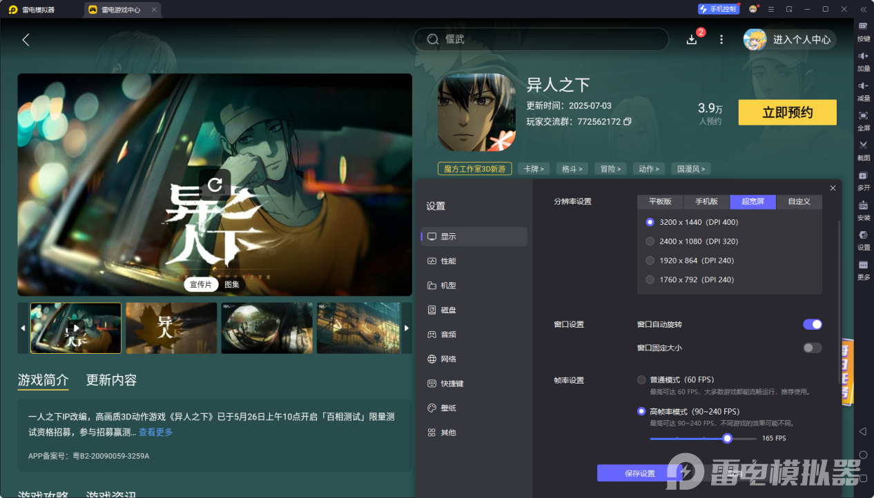The width and height of the screenshot is (874, 498).
Task: Open 机型 settings section
Action: pyautogui.click(x=474, y=286)
